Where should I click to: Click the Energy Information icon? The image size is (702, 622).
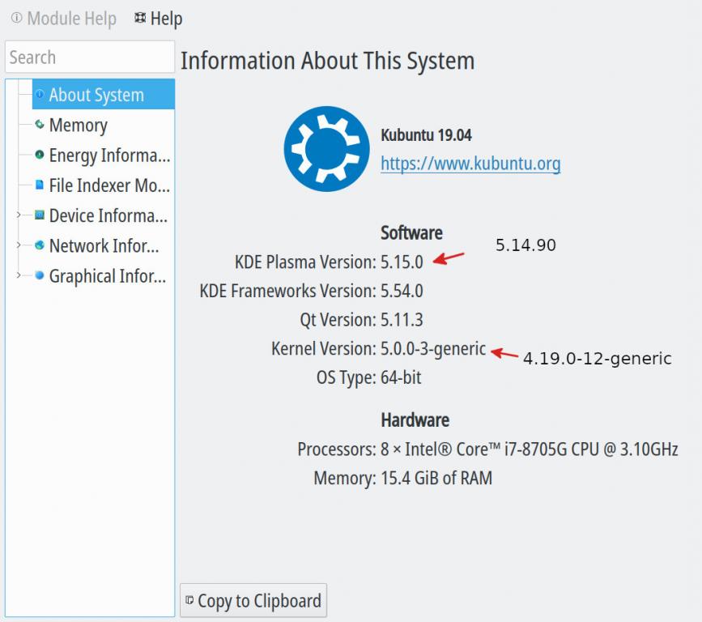[40, 155]
